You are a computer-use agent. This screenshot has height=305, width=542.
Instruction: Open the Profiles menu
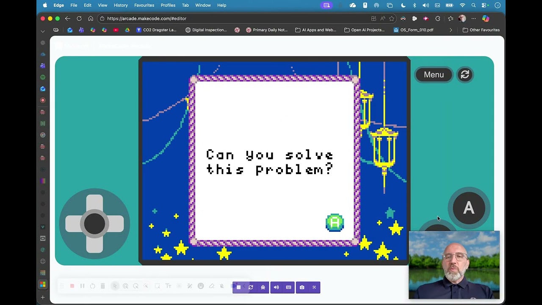pyautogui.click(x=168, y=5)
